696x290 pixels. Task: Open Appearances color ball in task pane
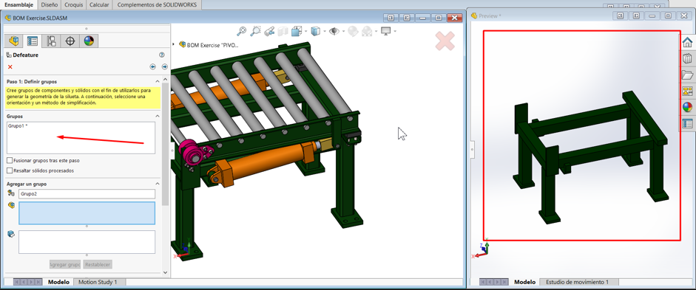pos(687,108)
